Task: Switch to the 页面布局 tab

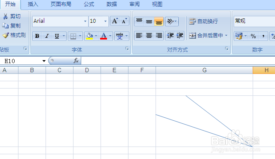Action: click(x=61, y=4)
